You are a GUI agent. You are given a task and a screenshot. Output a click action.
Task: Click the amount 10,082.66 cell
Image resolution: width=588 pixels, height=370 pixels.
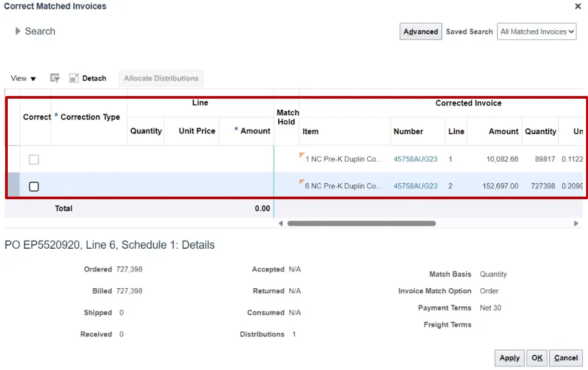click(502, 159)
